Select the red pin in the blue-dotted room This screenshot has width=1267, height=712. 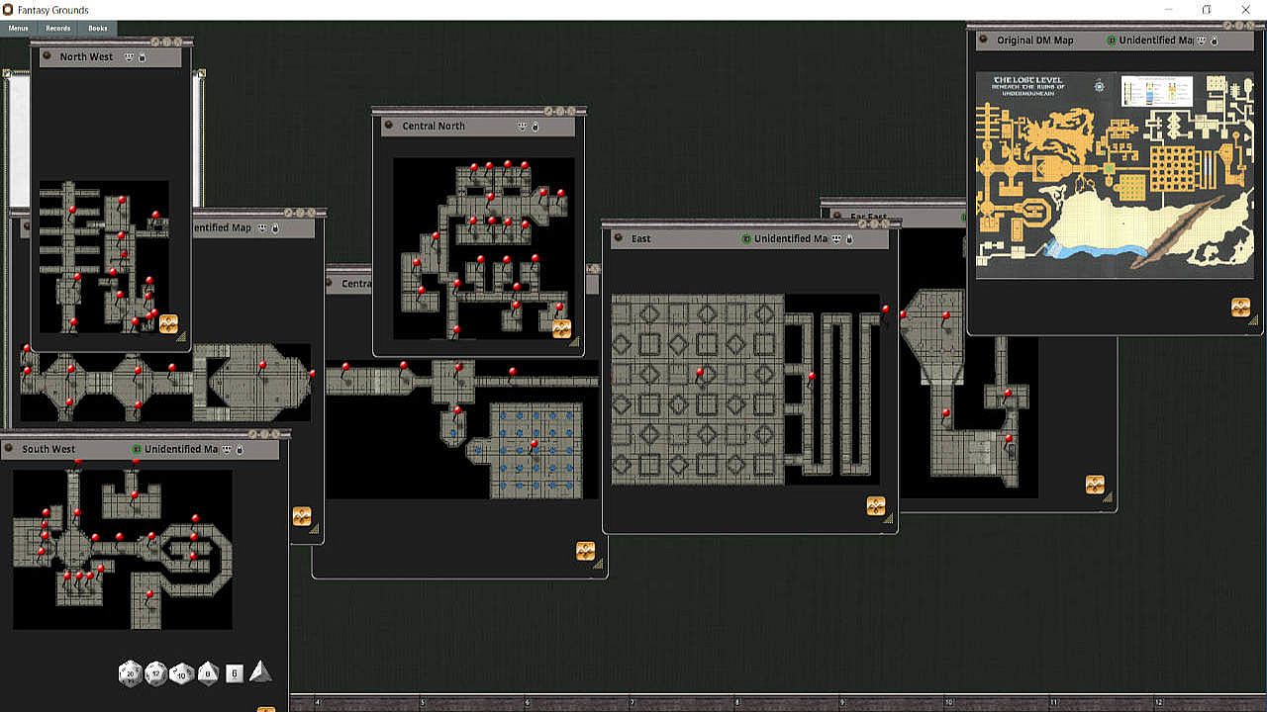pos(535,444)
